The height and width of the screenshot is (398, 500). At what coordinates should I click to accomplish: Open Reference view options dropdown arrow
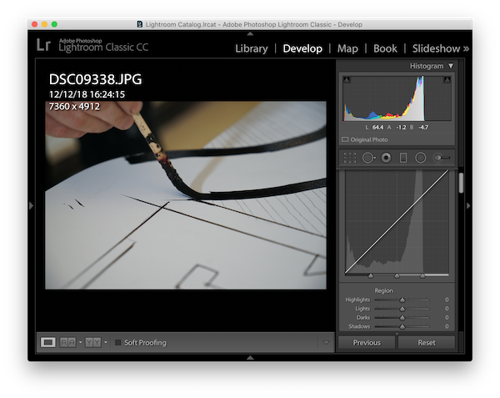80,342
